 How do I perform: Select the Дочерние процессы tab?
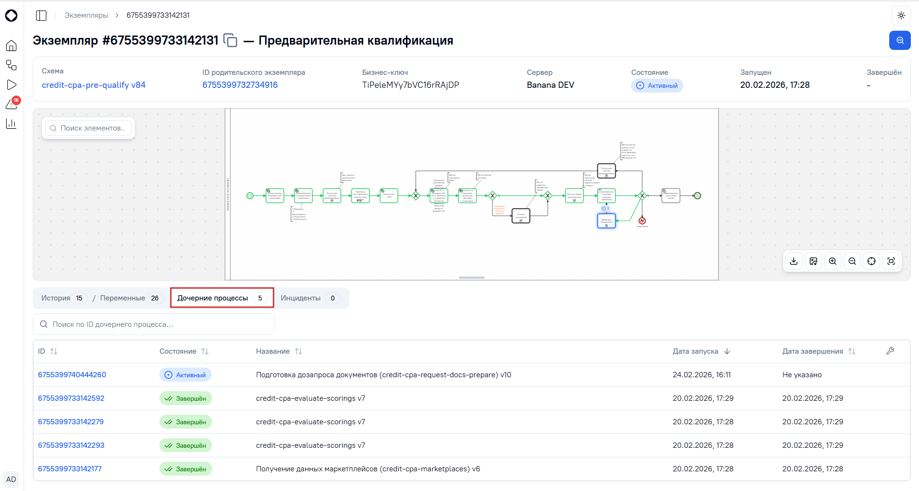(x=222, y=298)
